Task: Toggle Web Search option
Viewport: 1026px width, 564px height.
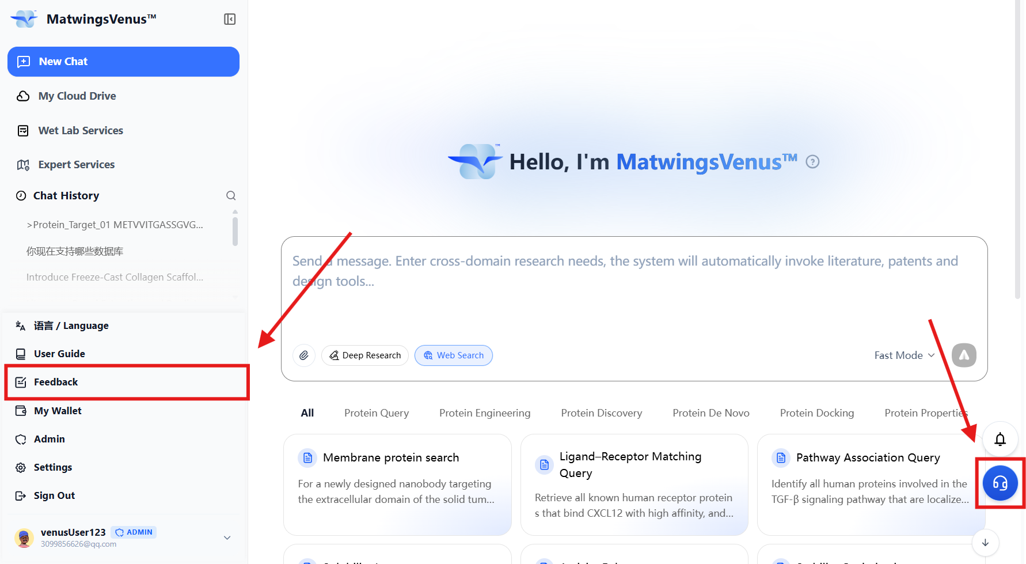Action: point(454,355)
